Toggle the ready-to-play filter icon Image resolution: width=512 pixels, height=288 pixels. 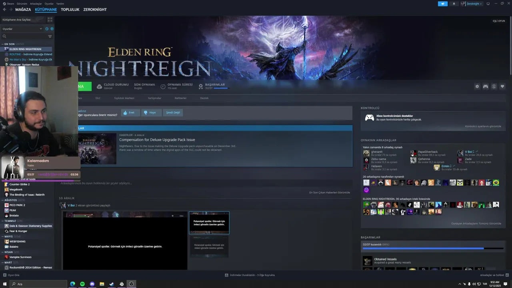click(52, 29)
